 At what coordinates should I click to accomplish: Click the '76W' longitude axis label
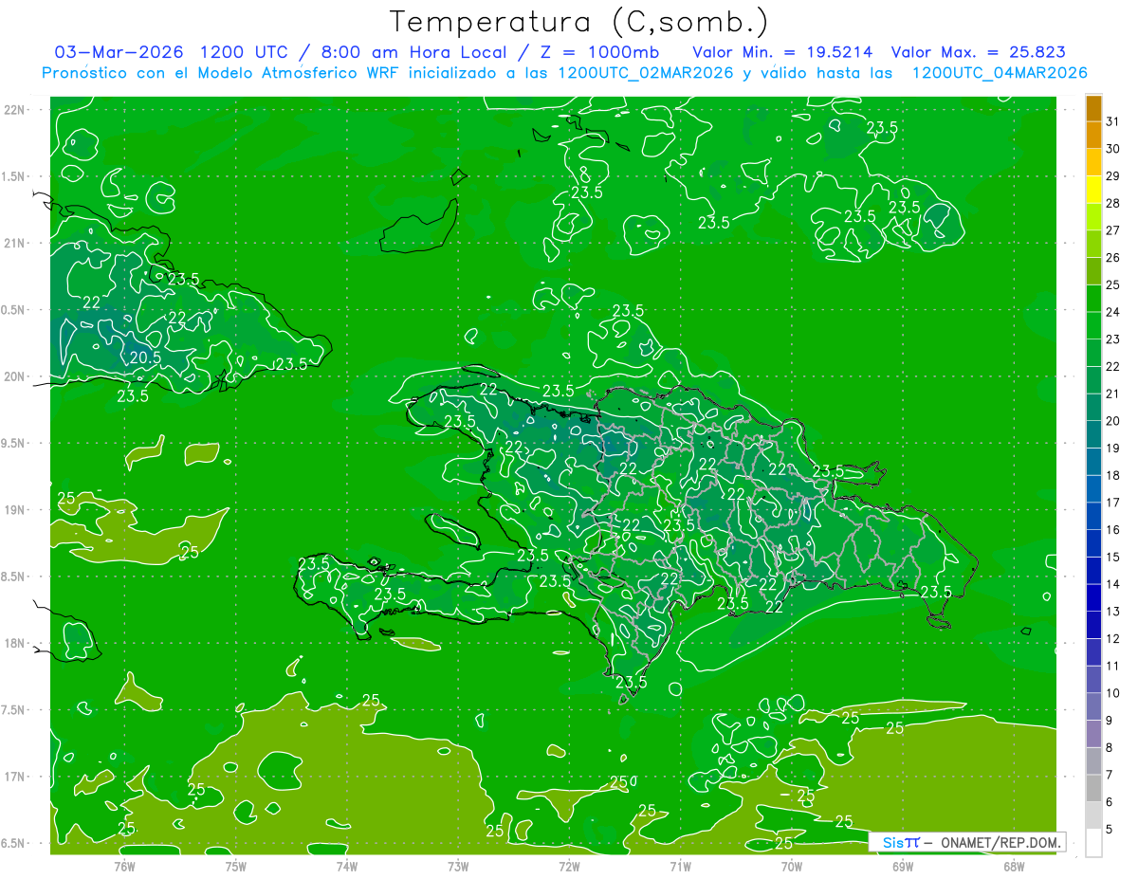pos(124,867)
